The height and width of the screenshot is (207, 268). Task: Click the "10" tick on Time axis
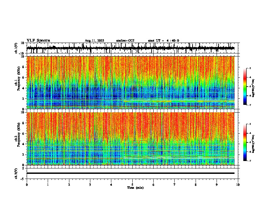pos(238,185)
